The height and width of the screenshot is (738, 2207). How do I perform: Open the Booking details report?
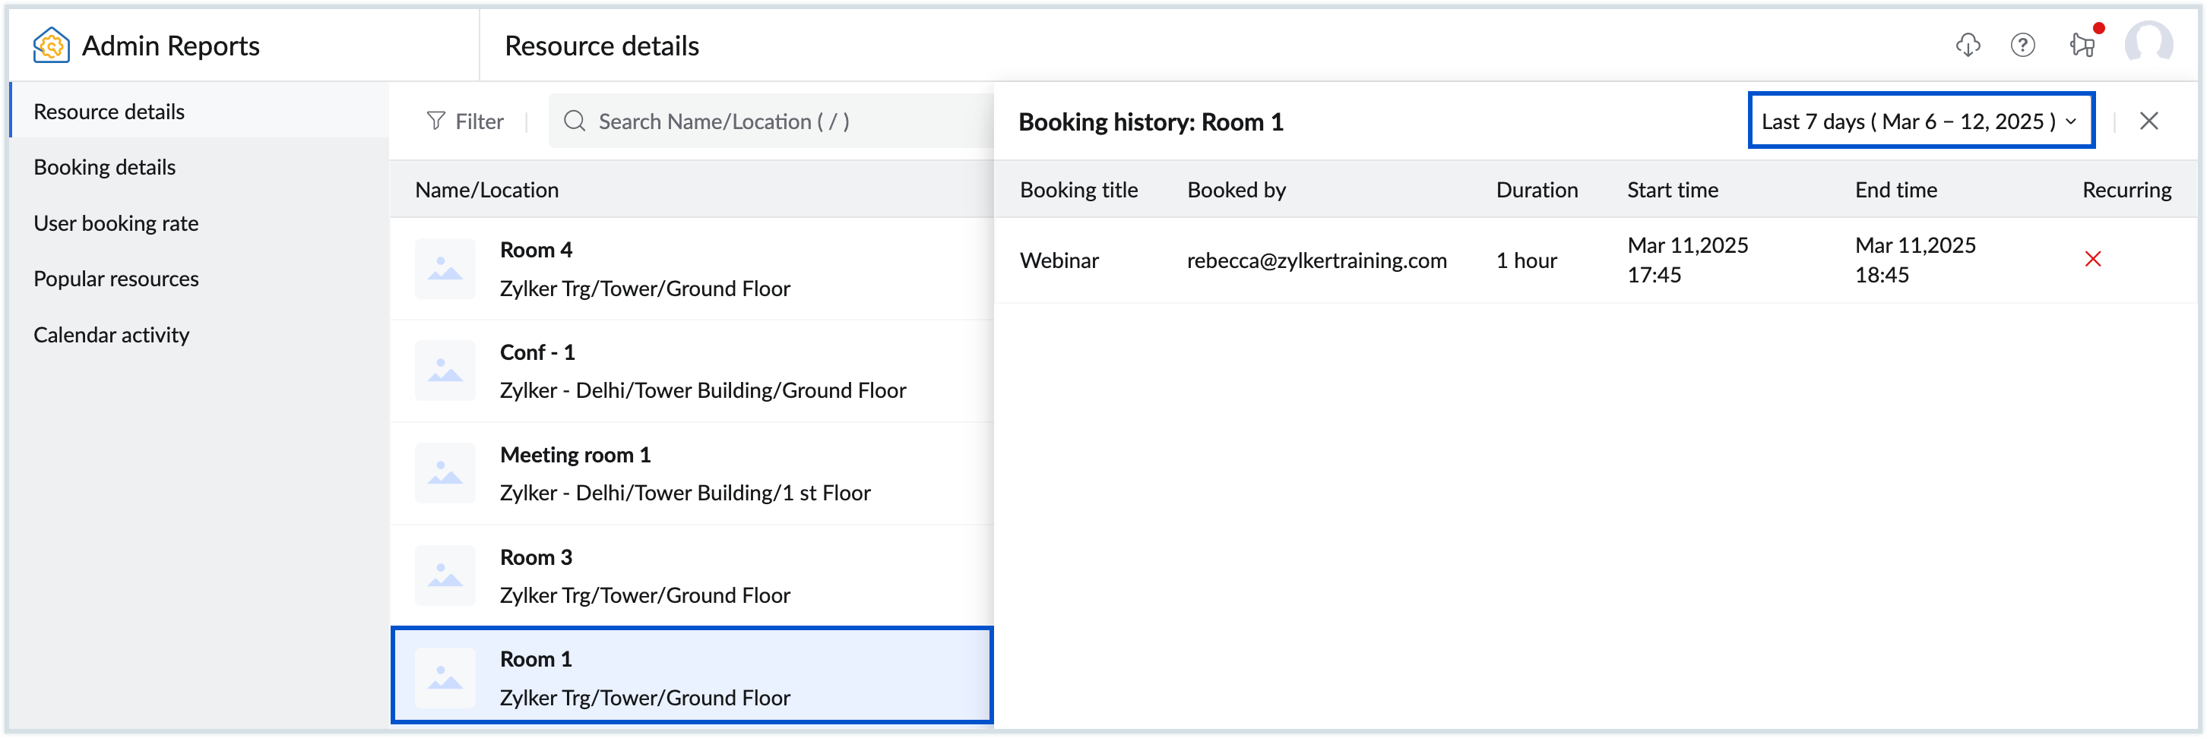[105, 167]
